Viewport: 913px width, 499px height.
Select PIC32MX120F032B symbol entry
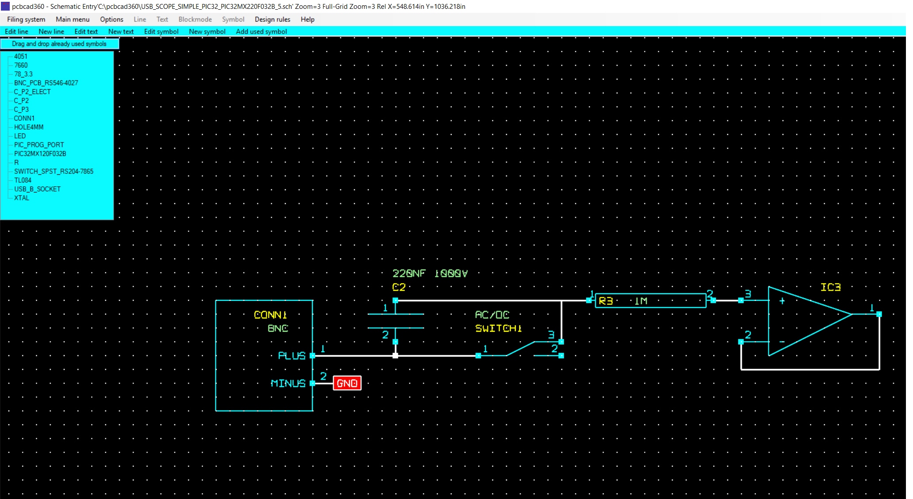(40, 154)
